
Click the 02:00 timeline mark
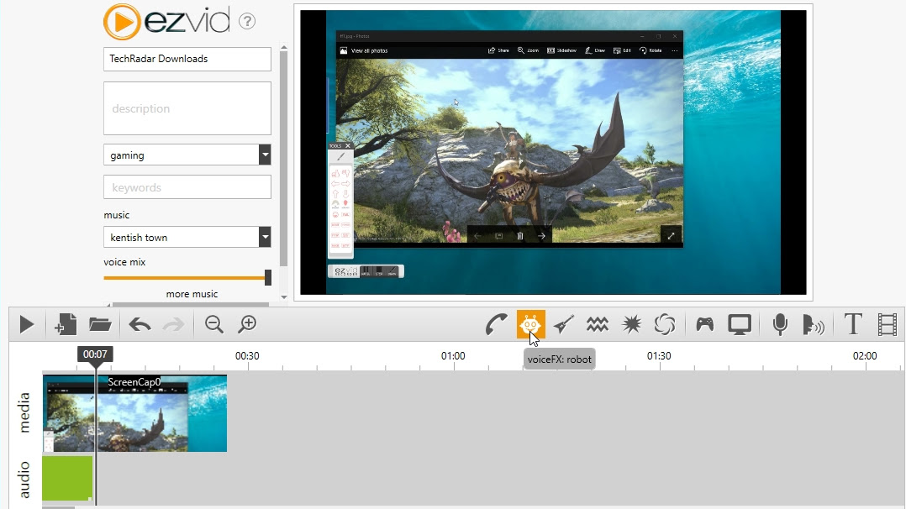pos(865,356)
